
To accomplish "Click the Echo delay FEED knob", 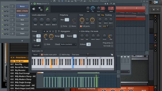I will pyautogui.click(x=82, y=36).
